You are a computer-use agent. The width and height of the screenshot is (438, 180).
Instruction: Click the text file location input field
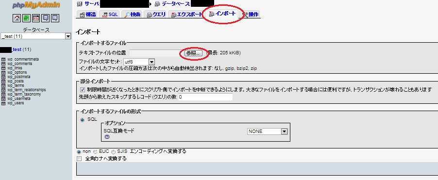tap(157, 53)
